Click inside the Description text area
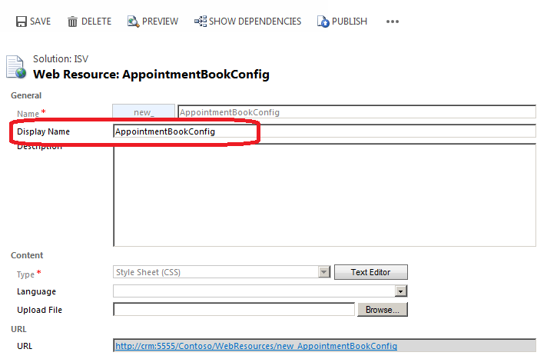The width and height of the screenshot is (547, 359). point(324,194)
